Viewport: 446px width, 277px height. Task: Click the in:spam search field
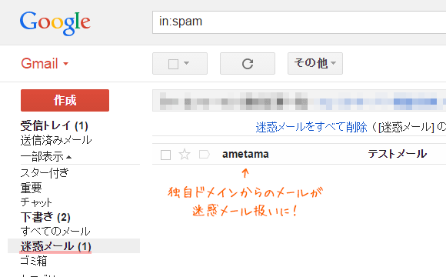pyautogui.click(x=299, y=22)
